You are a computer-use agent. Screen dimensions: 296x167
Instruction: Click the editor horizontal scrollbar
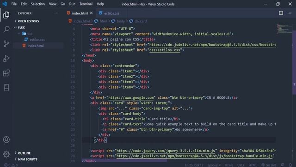point(124,161)
